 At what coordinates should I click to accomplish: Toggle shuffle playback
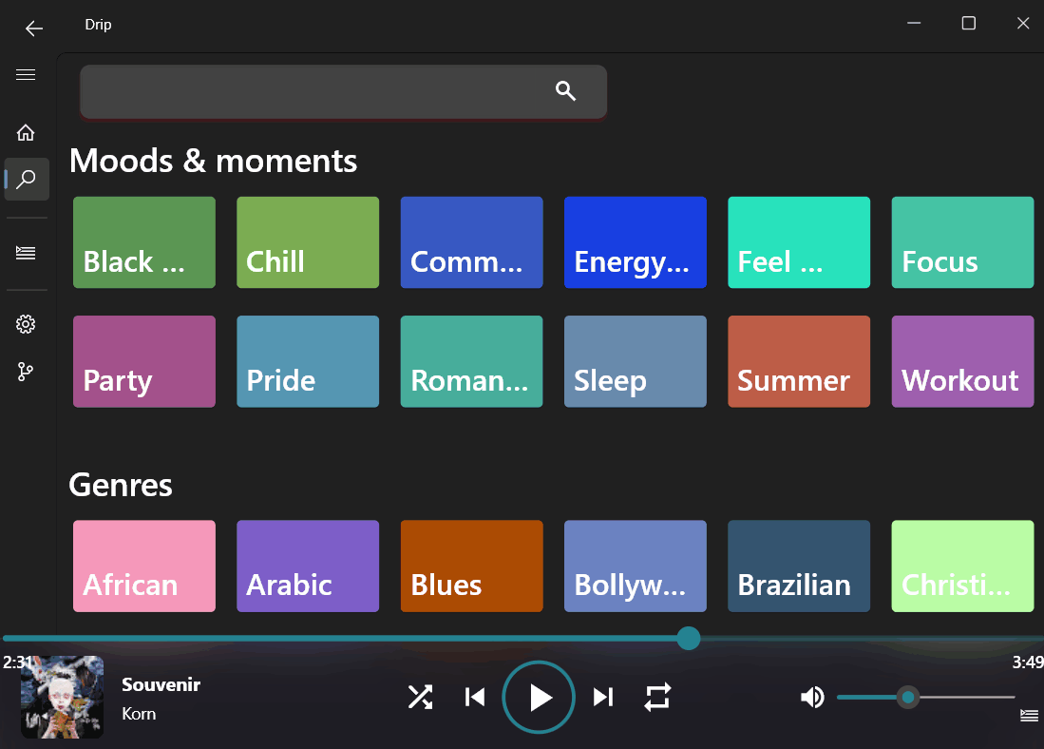[420, 697]
